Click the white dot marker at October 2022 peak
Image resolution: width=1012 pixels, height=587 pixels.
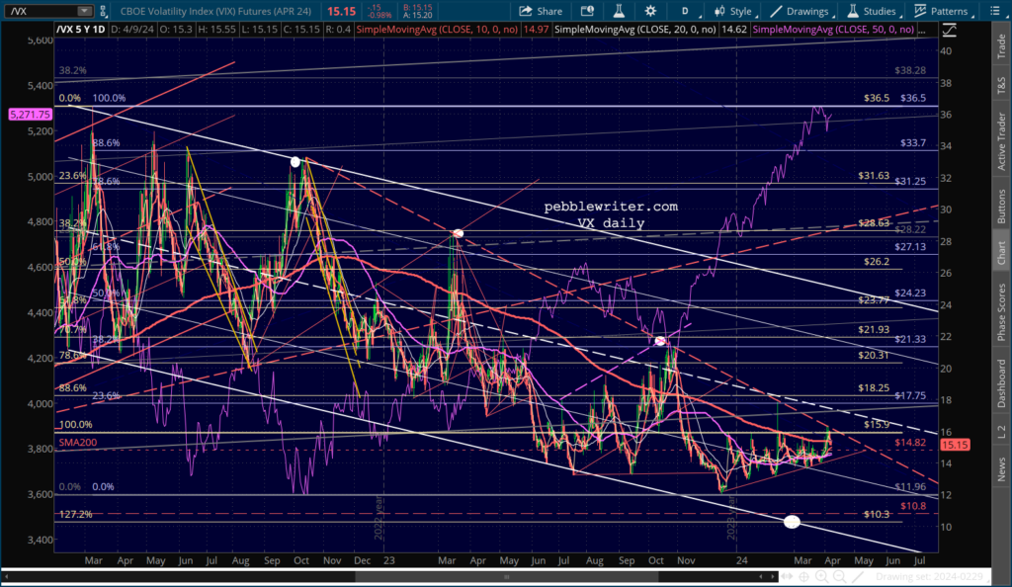click(x=295, y=162)
